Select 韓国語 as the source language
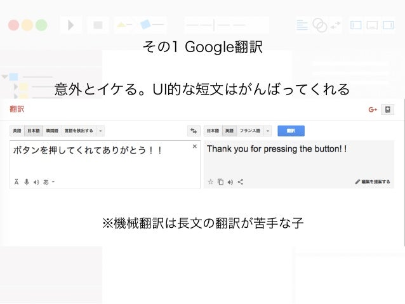405x304 pixels. (x=52, y=131)
